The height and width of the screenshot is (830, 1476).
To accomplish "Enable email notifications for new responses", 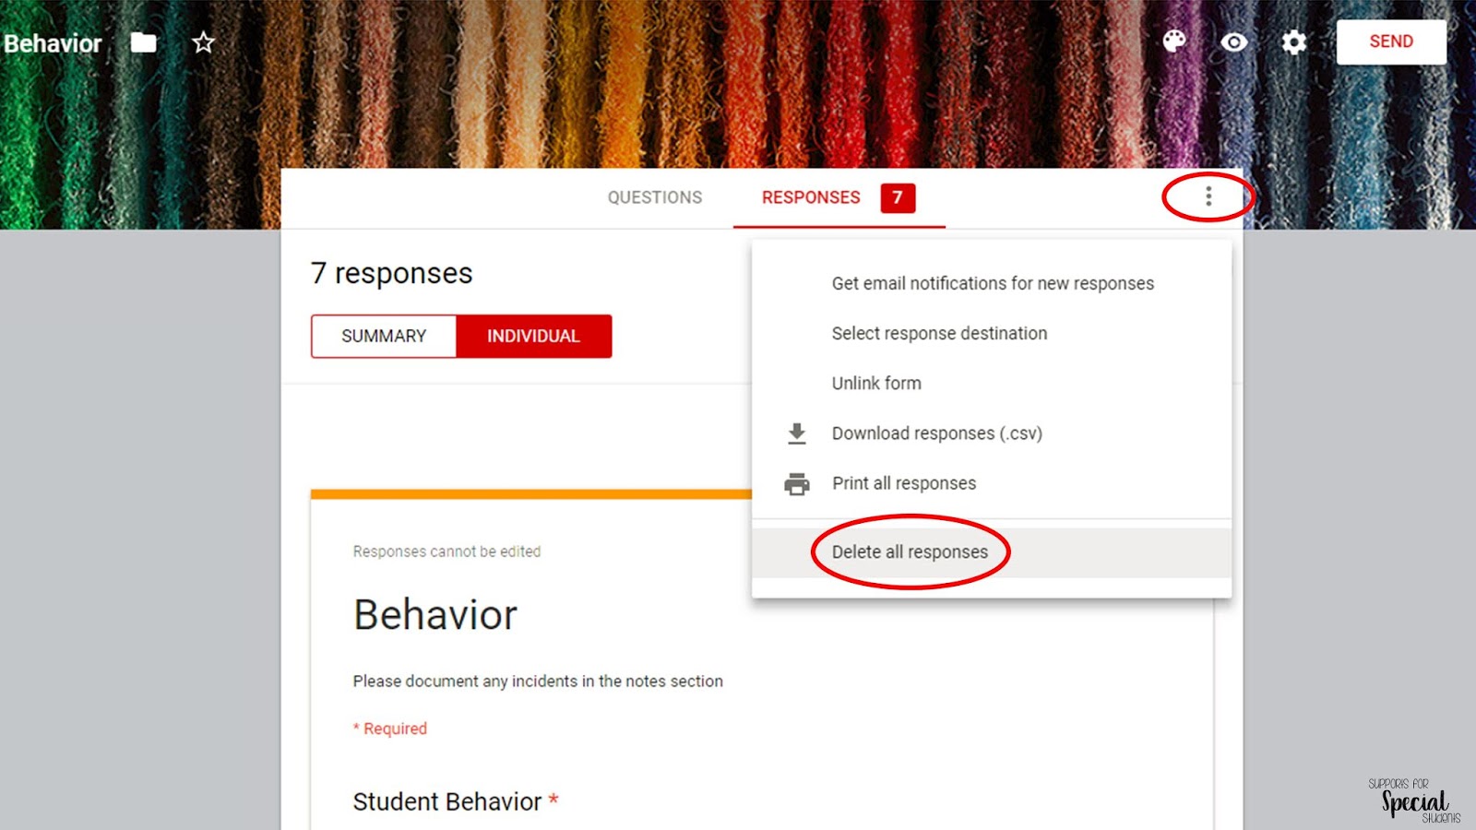I will click(x=992, y=283).
